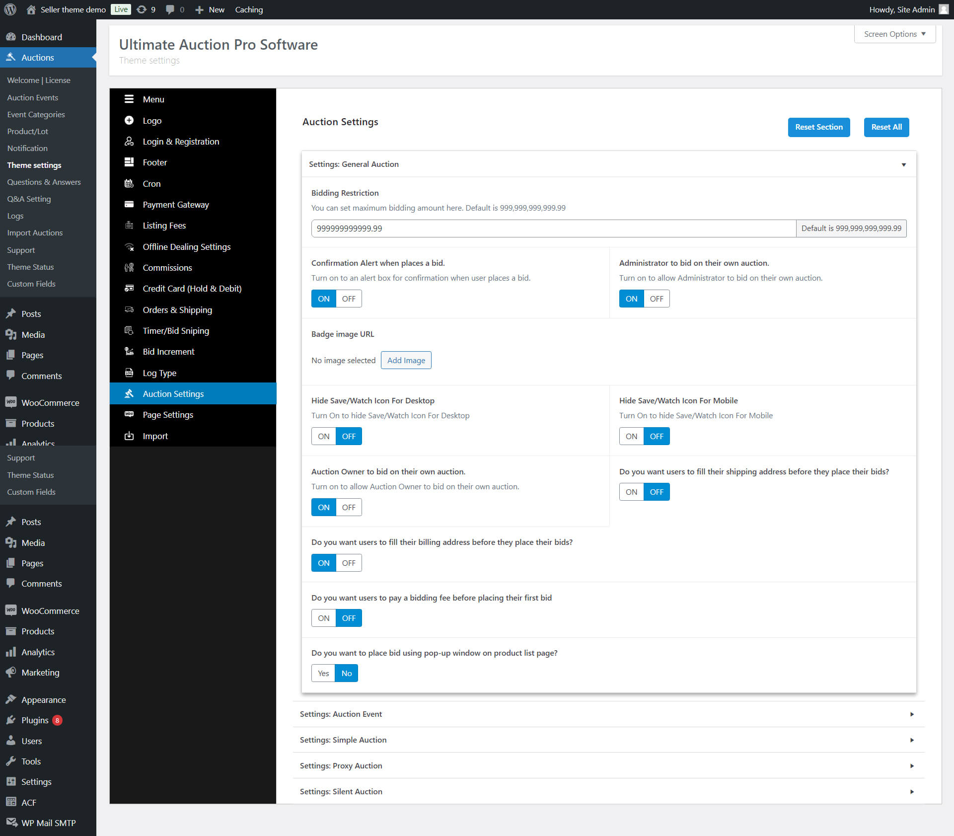Turn OFF Administrator bidding on own auction
The height and width of the screenshot is (836, 954).
tap(657, 299)
